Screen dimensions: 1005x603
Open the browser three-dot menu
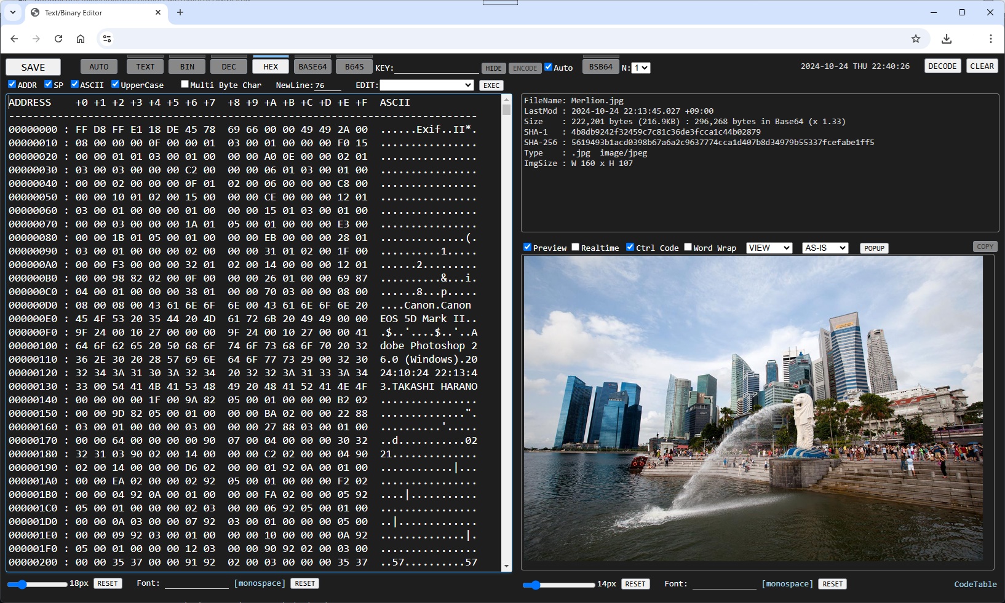(990, 39)
